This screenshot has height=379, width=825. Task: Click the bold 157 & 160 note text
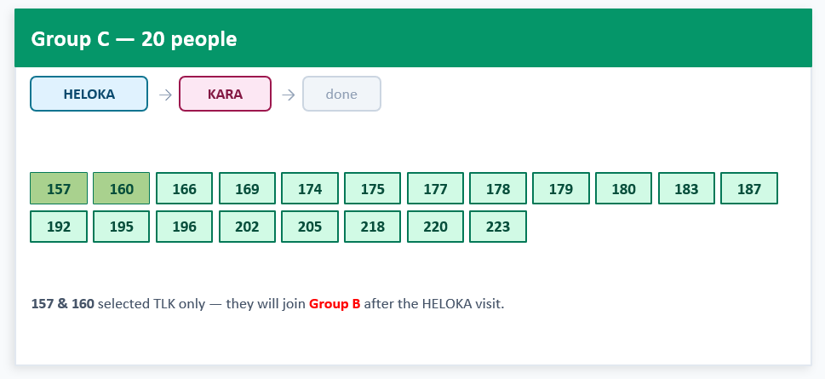pos(63,304)
